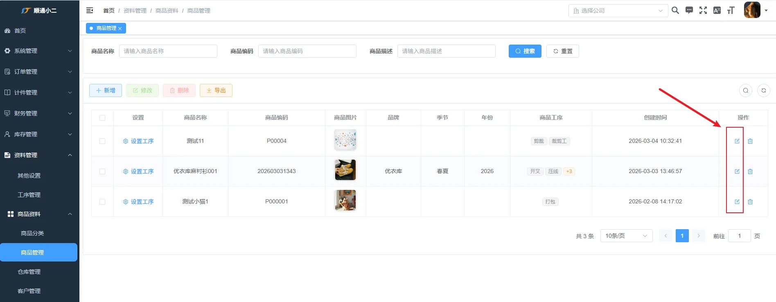Open the font size setting icon
The height and width of the screenshot is (302, 776).
point(731,11)
